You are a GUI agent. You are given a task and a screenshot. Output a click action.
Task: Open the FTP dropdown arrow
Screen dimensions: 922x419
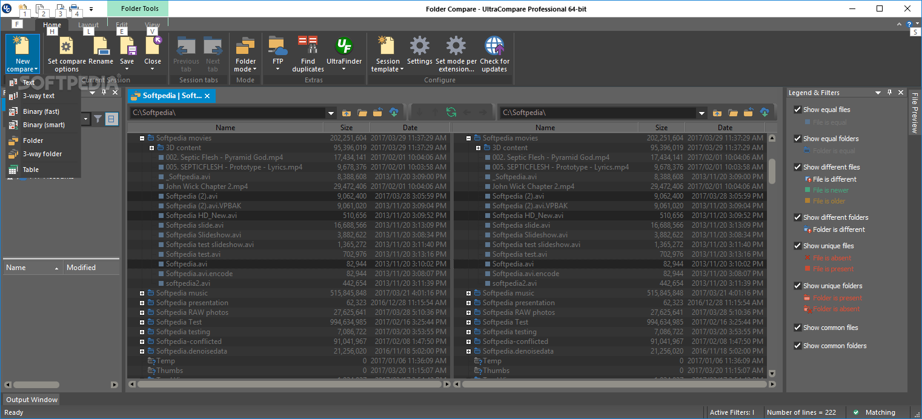[x=277, y=68]
